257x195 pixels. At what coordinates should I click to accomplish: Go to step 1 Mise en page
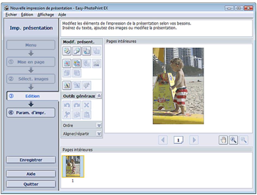click(x=31, y=62)
